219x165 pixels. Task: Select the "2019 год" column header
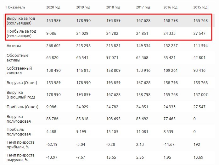[x=83, y=7]
